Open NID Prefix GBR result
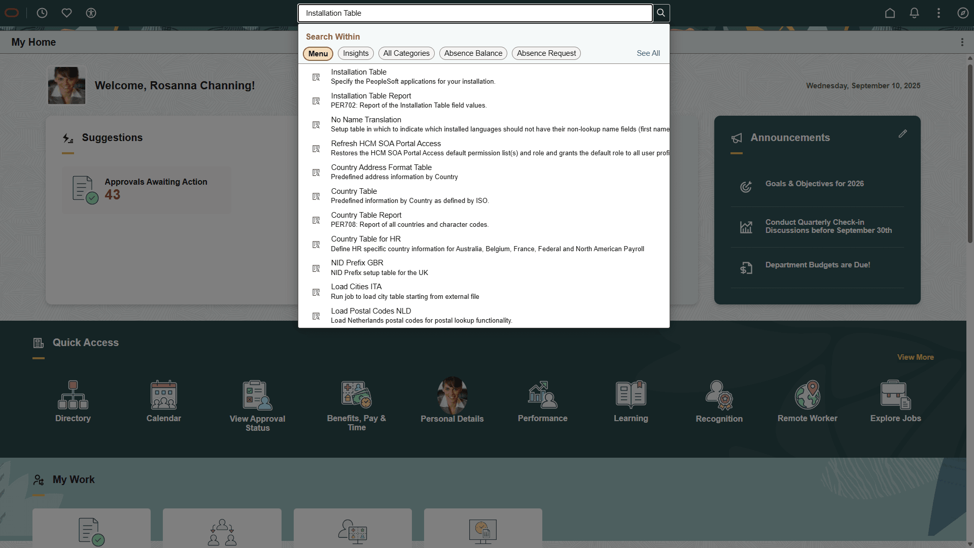The image size is (974, 548). click(x=483, y=267)
